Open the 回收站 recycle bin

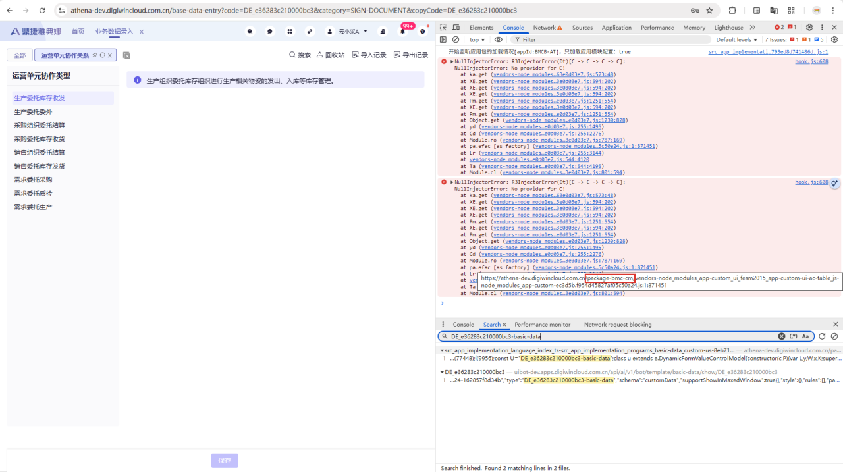[x=330, y=55]
